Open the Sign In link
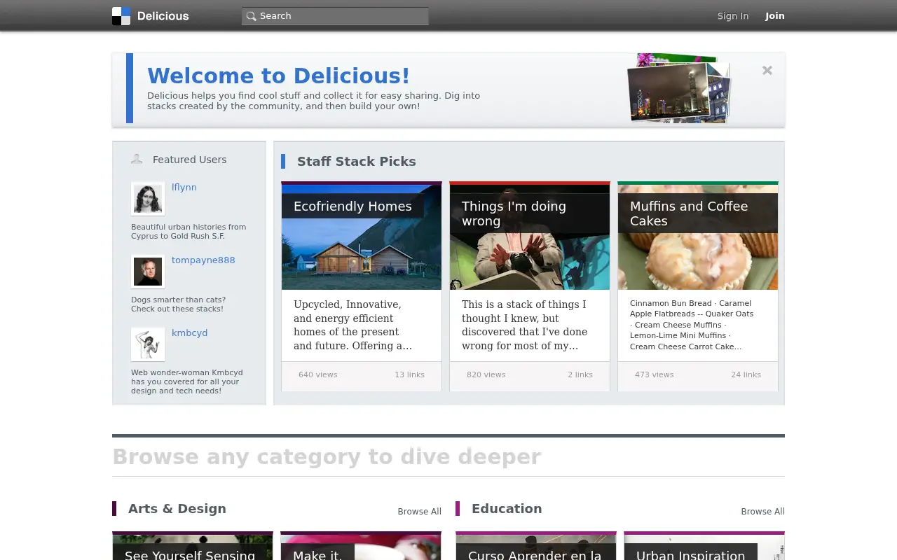The height and width of the screenshot is (560, 897). click(x=733, y=16)
